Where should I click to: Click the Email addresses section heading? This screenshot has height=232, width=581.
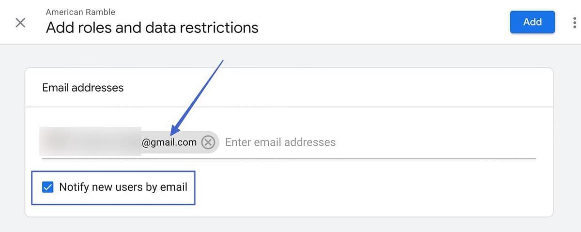[83, 88]
